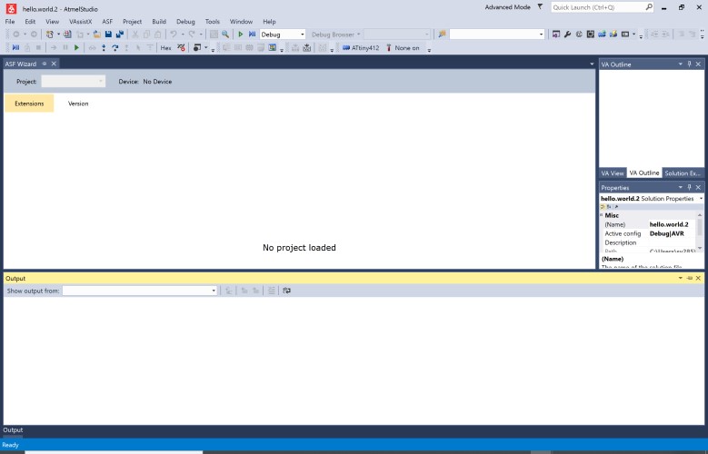
Task: Click the Property Pages icon in Properties panel
Action: tap(616, 207)
